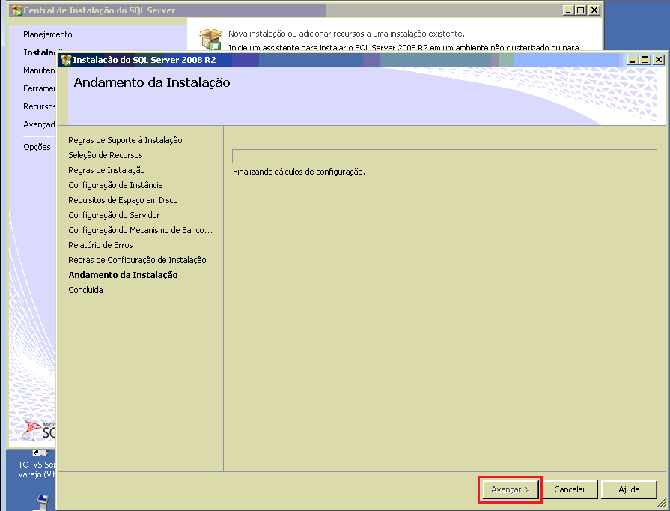Maximize the Central de Instalação window

tap(581, 10)
